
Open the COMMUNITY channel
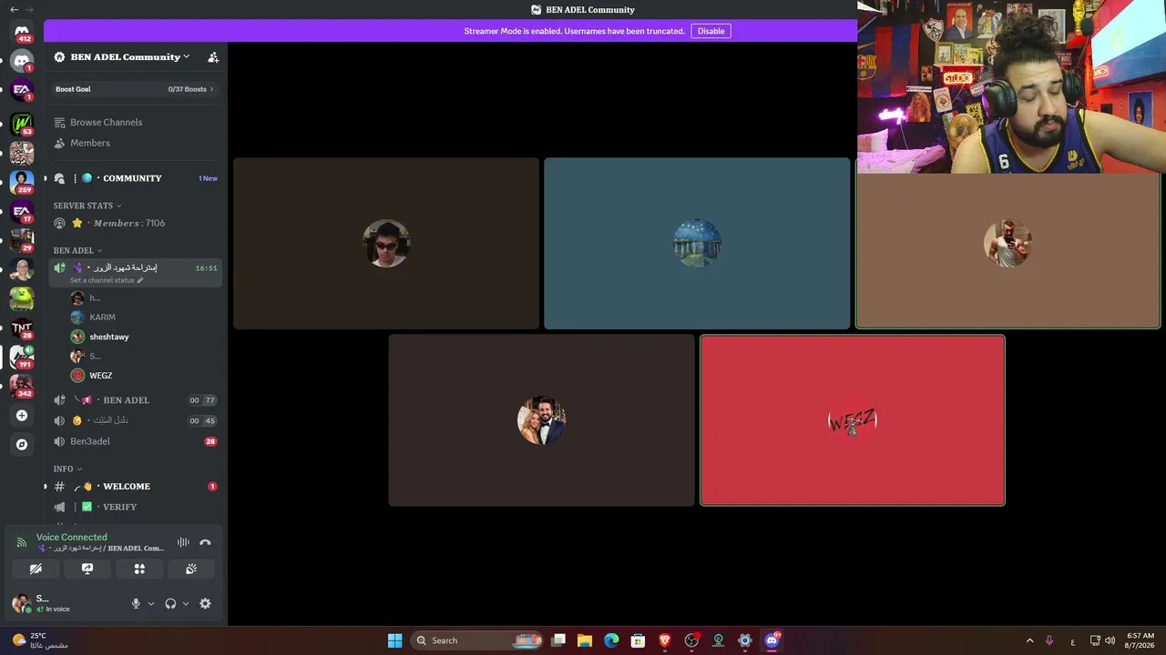point(133,178)
